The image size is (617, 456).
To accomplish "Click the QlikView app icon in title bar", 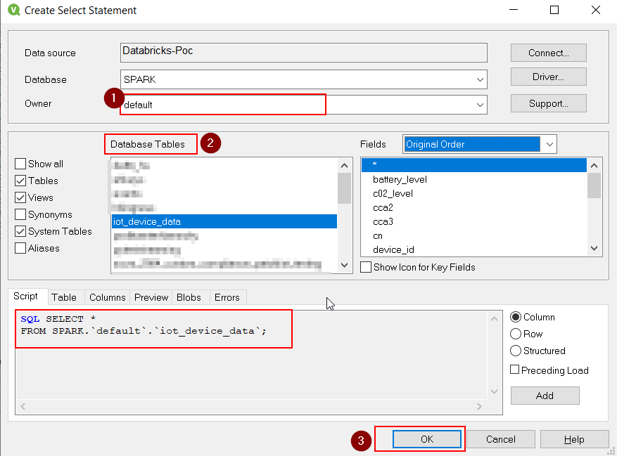I will click(12, 11).
